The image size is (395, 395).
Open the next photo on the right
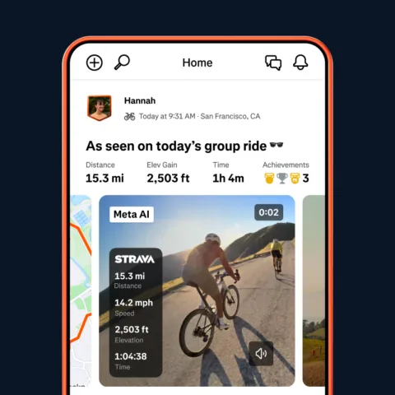314,290
